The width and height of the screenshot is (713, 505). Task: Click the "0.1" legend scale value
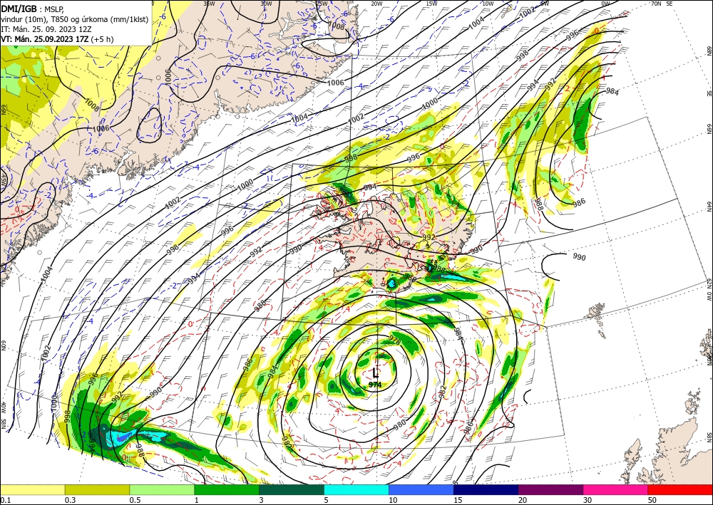coord(4,500)
